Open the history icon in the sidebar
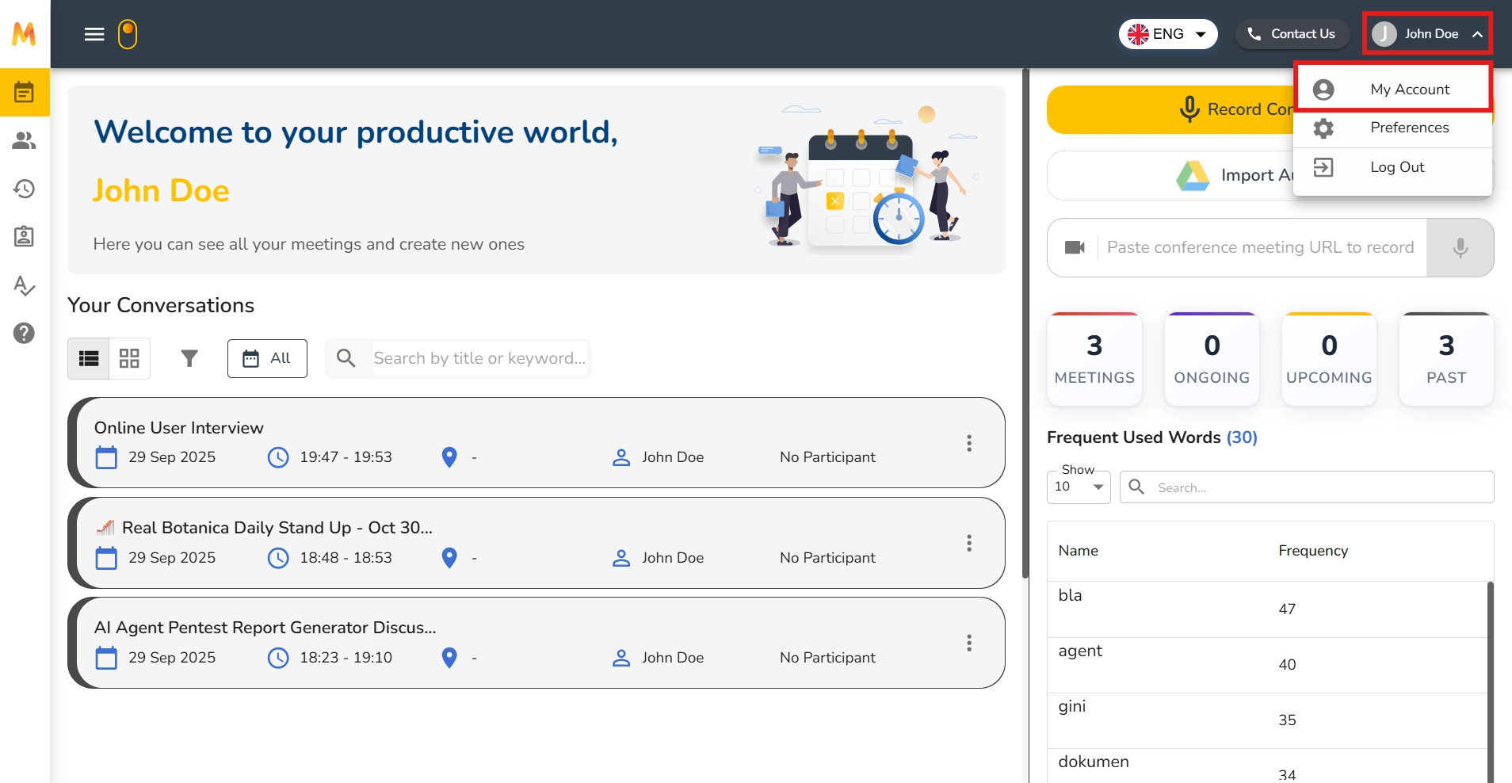 (25, 189)
